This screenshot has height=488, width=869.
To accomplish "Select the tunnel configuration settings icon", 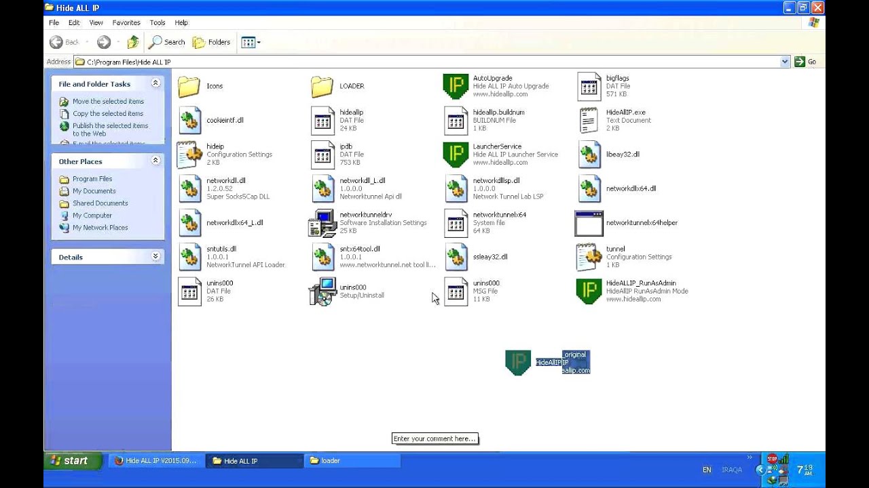I will click(x=589, y=257).
